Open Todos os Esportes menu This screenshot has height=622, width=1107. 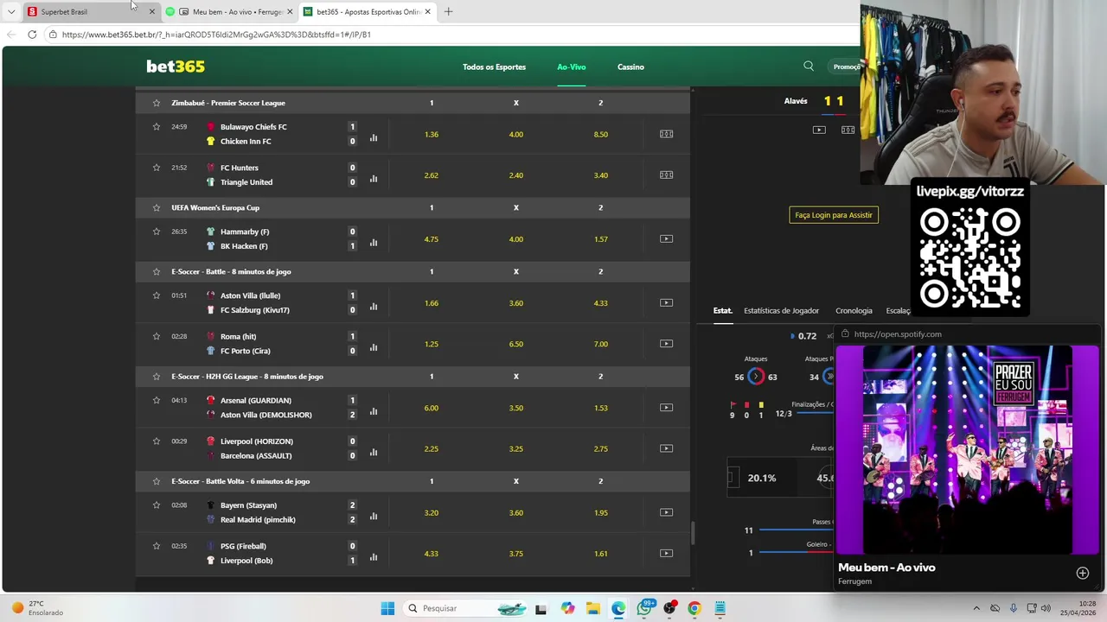click(494, 67)
